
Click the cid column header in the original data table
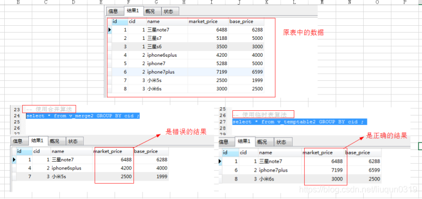(137, 22)
